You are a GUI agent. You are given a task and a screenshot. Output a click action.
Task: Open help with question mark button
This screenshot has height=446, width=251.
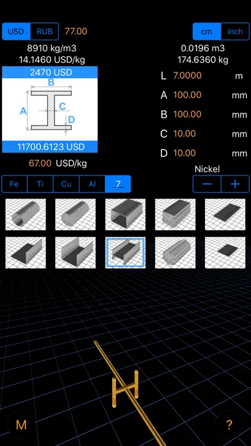229,425
